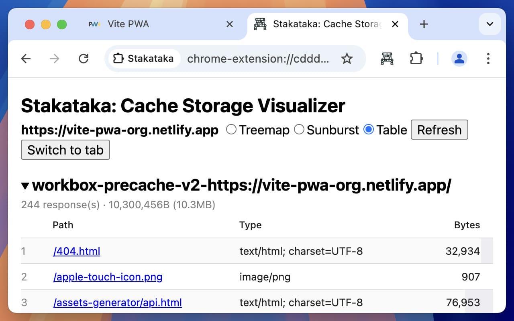Click the 32,934 bytes cell
The height and width of the screenshot is (321, 514).
tap(463, 251)
